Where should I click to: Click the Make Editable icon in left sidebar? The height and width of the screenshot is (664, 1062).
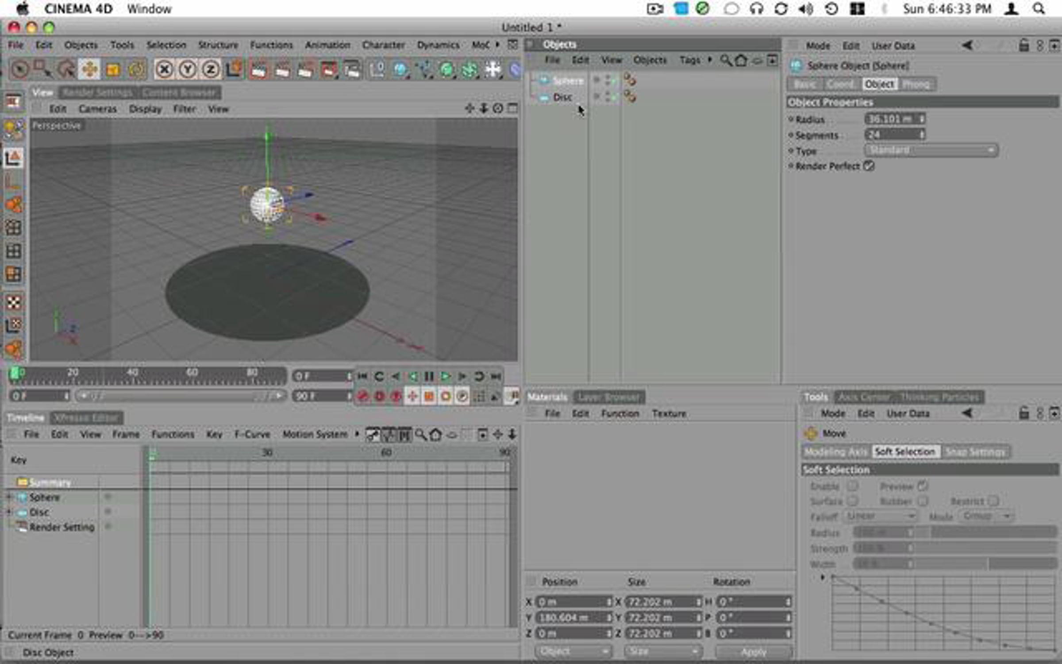coord(13,129)
